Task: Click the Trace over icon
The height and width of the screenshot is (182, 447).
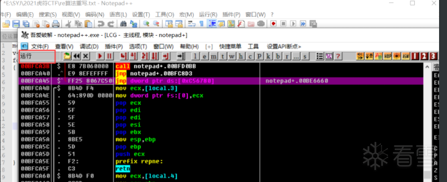Action: (x=154, y=56)
